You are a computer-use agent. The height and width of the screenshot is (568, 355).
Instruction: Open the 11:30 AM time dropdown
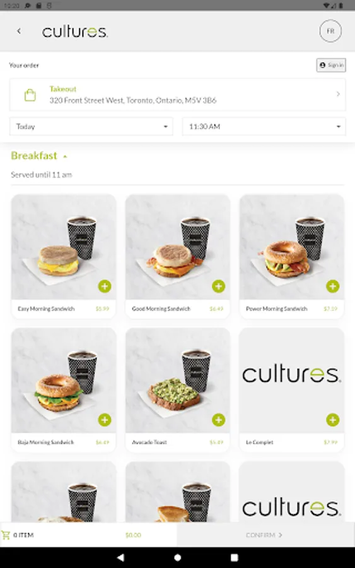tap(264, 126)
